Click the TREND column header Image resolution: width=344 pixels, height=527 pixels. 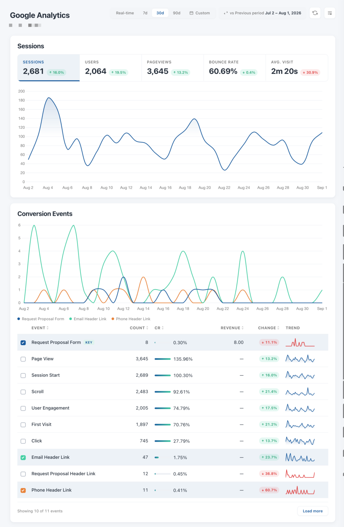[293, 328]
